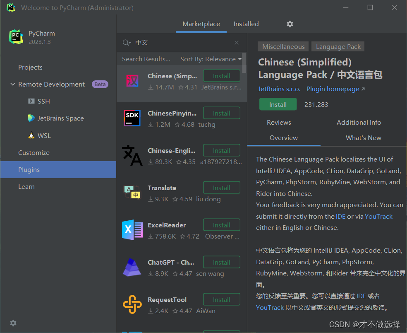407x333 pixels.
Task: Click the YouTrack link in Chinese description
Action: click(270, 307)
